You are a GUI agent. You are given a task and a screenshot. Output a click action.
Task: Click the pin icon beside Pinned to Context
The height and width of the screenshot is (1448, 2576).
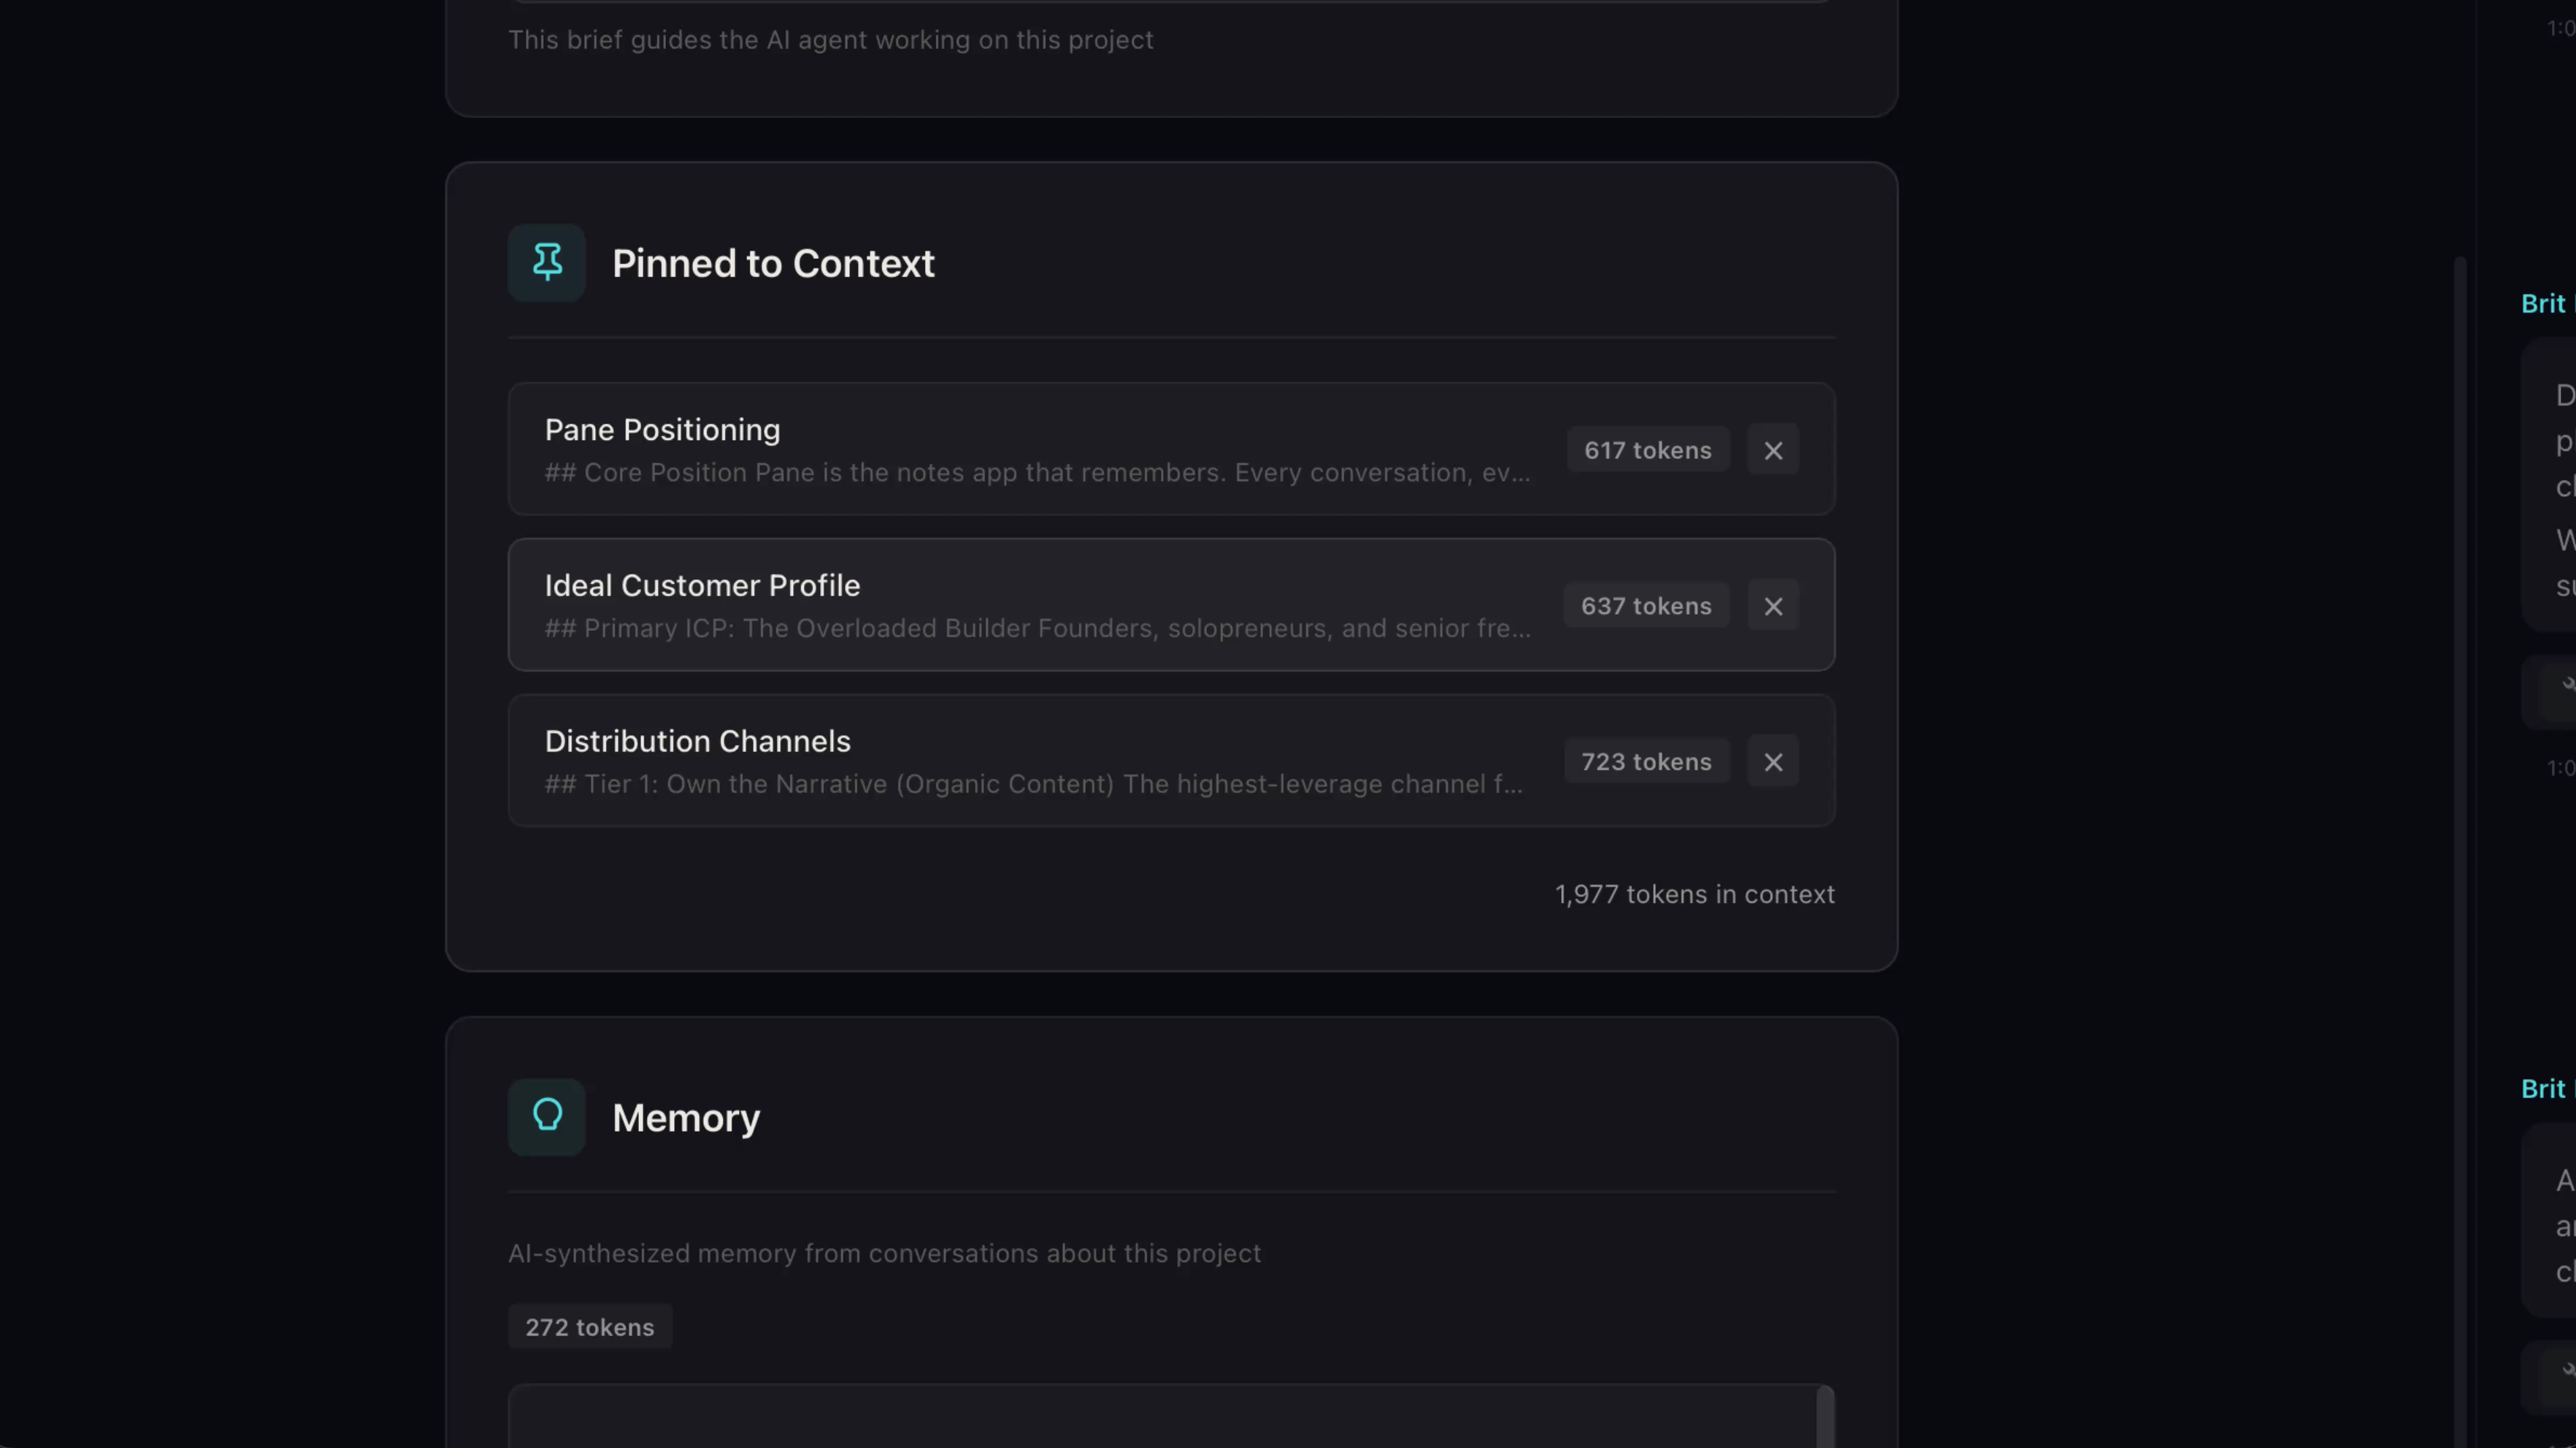[546, 263]
